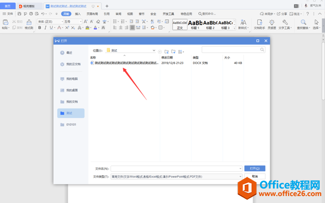The image size is (325, 203).
Task: Click the Print Preview icon
Action: point(37,14)
